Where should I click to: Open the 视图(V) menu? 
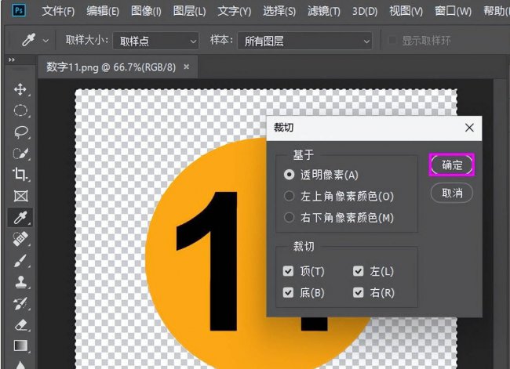pyautogui.click(x=406, y=12)
